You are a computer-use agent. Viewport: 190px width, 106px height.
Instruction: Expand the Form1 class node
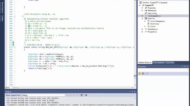[x=145, y=26]
